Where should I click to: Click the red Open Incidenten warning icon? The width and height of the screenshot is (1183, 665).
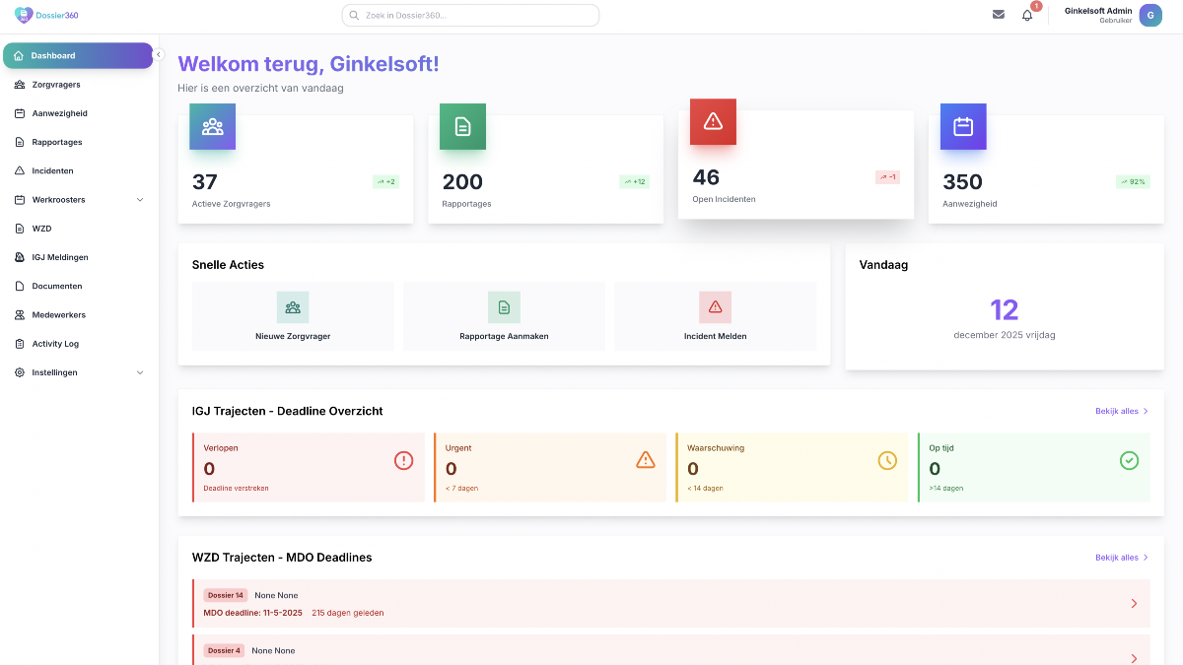(x=713, y=121)
